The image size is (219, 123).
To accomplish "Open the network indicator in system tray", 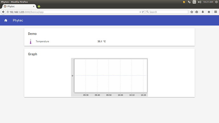I will click(x=189, y=2).
